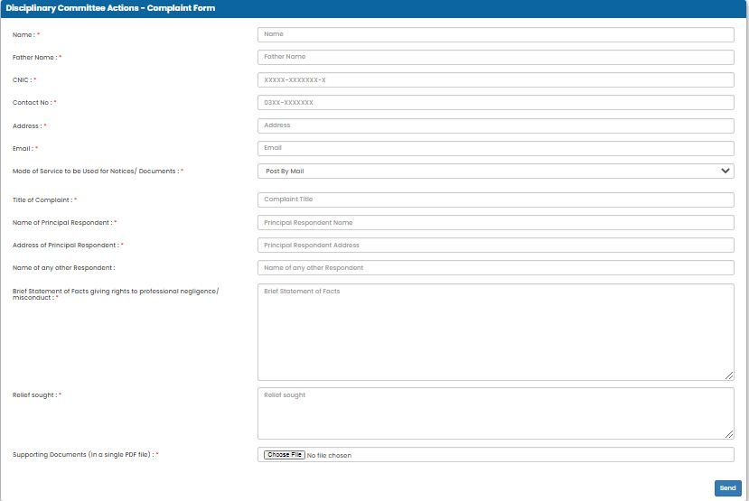The height and width of the screenshot is (501, 749).
Task: Submit the form with Send button
Action: pos(727,487)
